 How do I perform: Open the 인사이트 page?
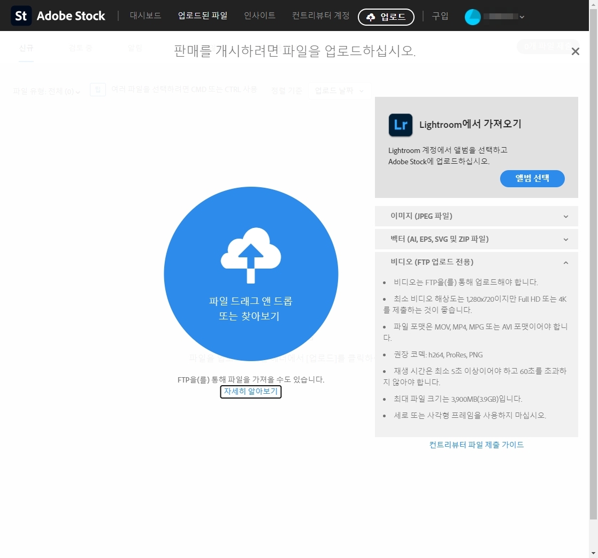259,16
